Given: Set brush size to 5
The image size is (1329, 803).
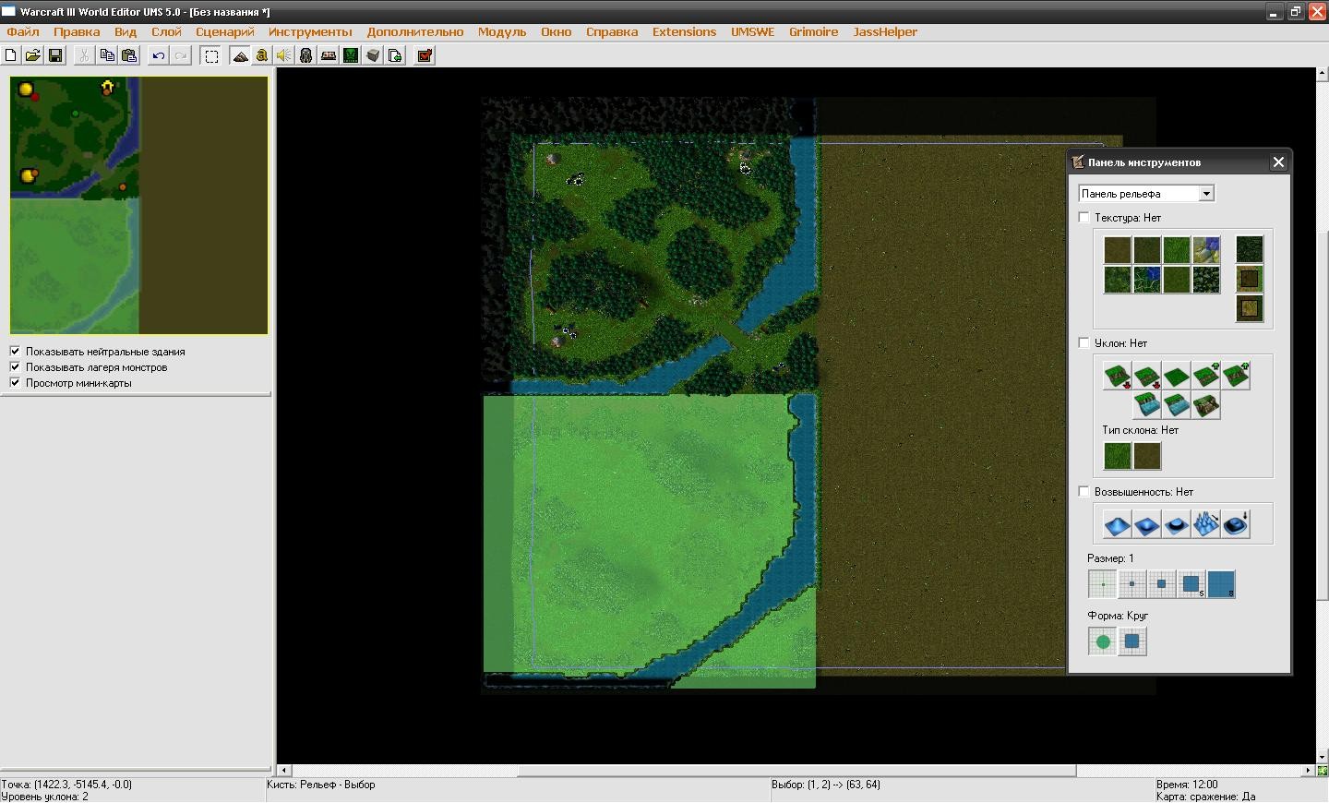Looking at the screenshot, I should click(1191, 583).
